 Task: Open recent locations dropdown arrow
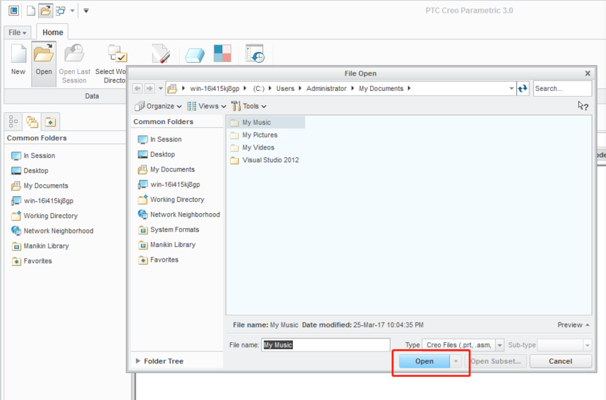pyautogui.click(x=160, y=88)
